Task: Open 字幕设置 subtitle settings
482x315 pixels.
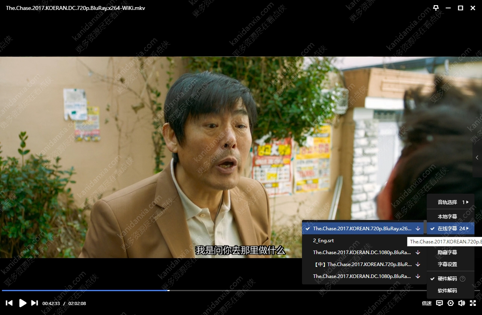Action: [x=447, y=264]
